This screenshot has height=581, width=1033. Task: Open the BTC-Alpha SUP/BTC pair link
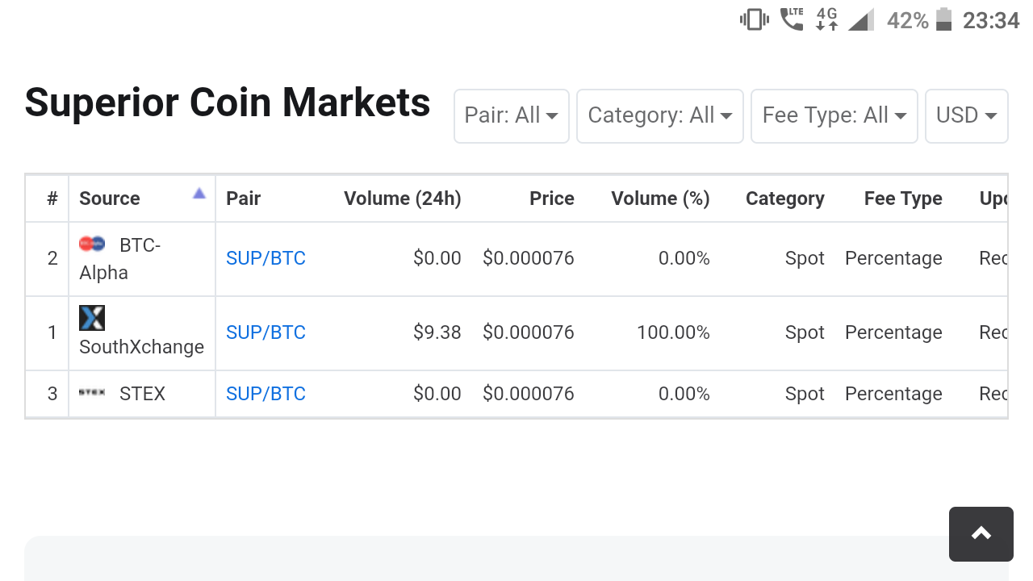tap(266, 258)
